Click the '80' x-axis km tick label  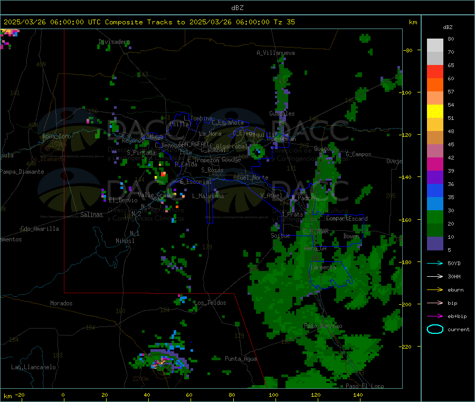(232, 395)
